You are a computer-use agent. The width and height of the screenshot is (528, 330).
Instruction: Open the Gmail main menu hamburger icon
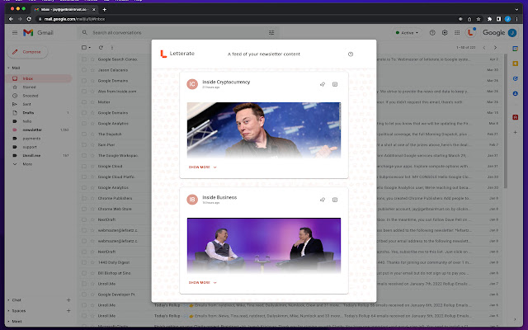(x=15, y=33)
